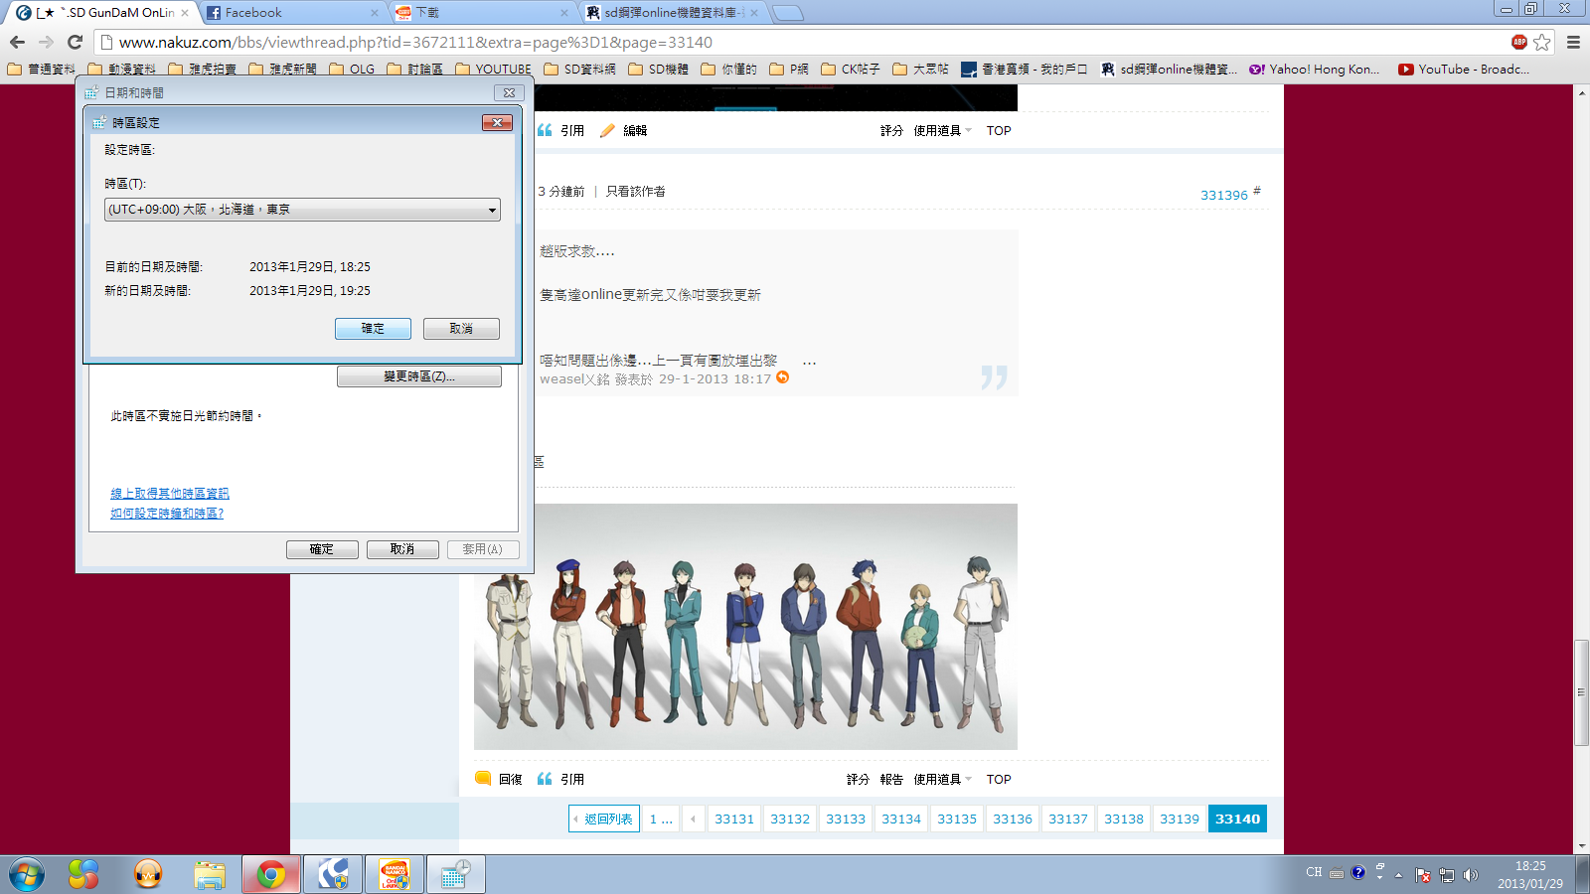Switch to Chrome in the taskbar
The width and height of the screenshot is (1590, 894).
270,874
